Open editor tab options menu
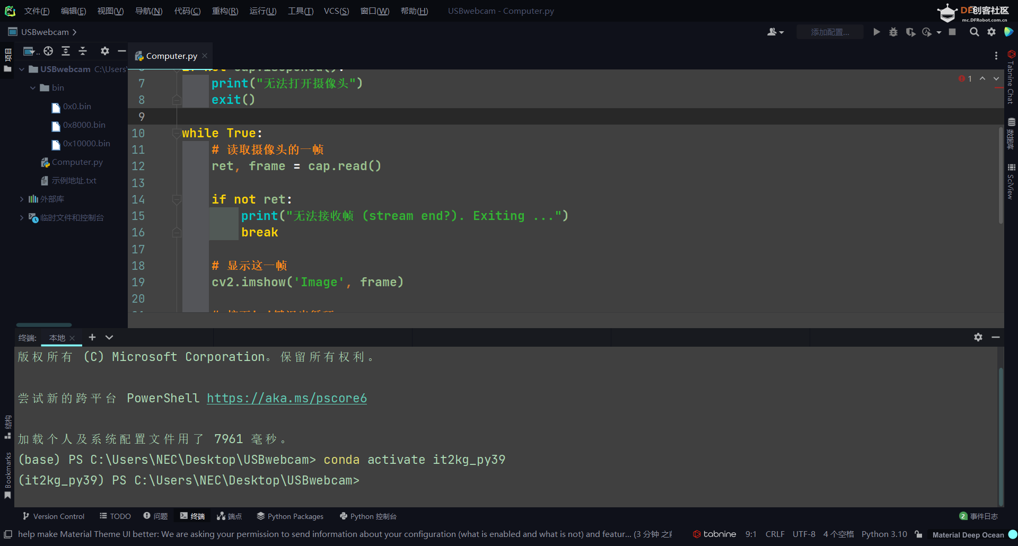The height and width of the screenshot is (546, 1018). (x=996, y=56)
